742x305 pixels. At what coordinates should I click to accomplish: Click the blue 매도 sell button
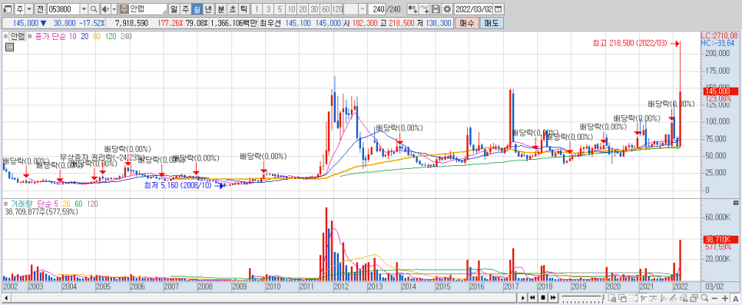coord(492,23)
